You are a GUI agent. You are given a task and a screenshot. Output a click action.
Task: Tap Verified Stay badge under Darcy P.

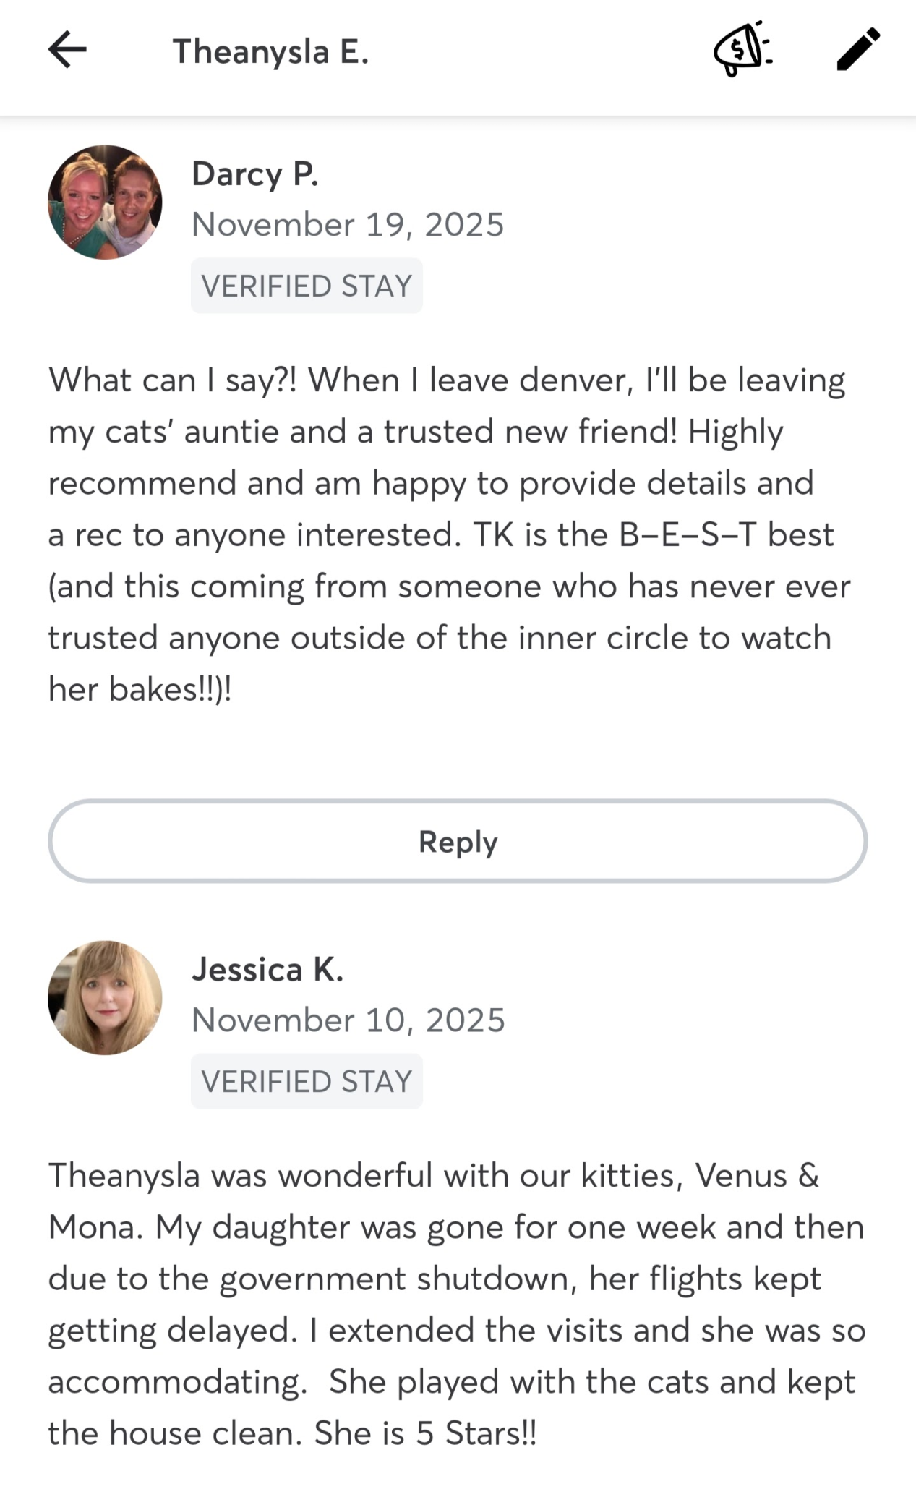(307, 286)
